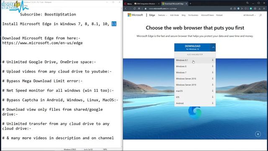Viewport: 268px width, 151px height.
Task: Select Windows 7 download option
Action: pyautogui.click(x=195, y=73)
